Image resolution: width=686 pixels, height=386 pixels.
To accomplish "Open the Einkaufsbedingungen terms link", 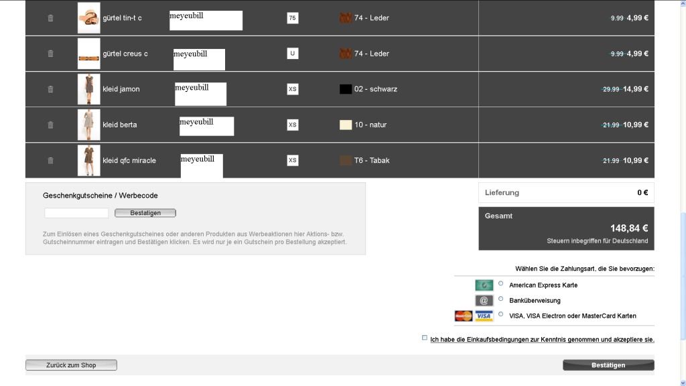I will [542, 340].
